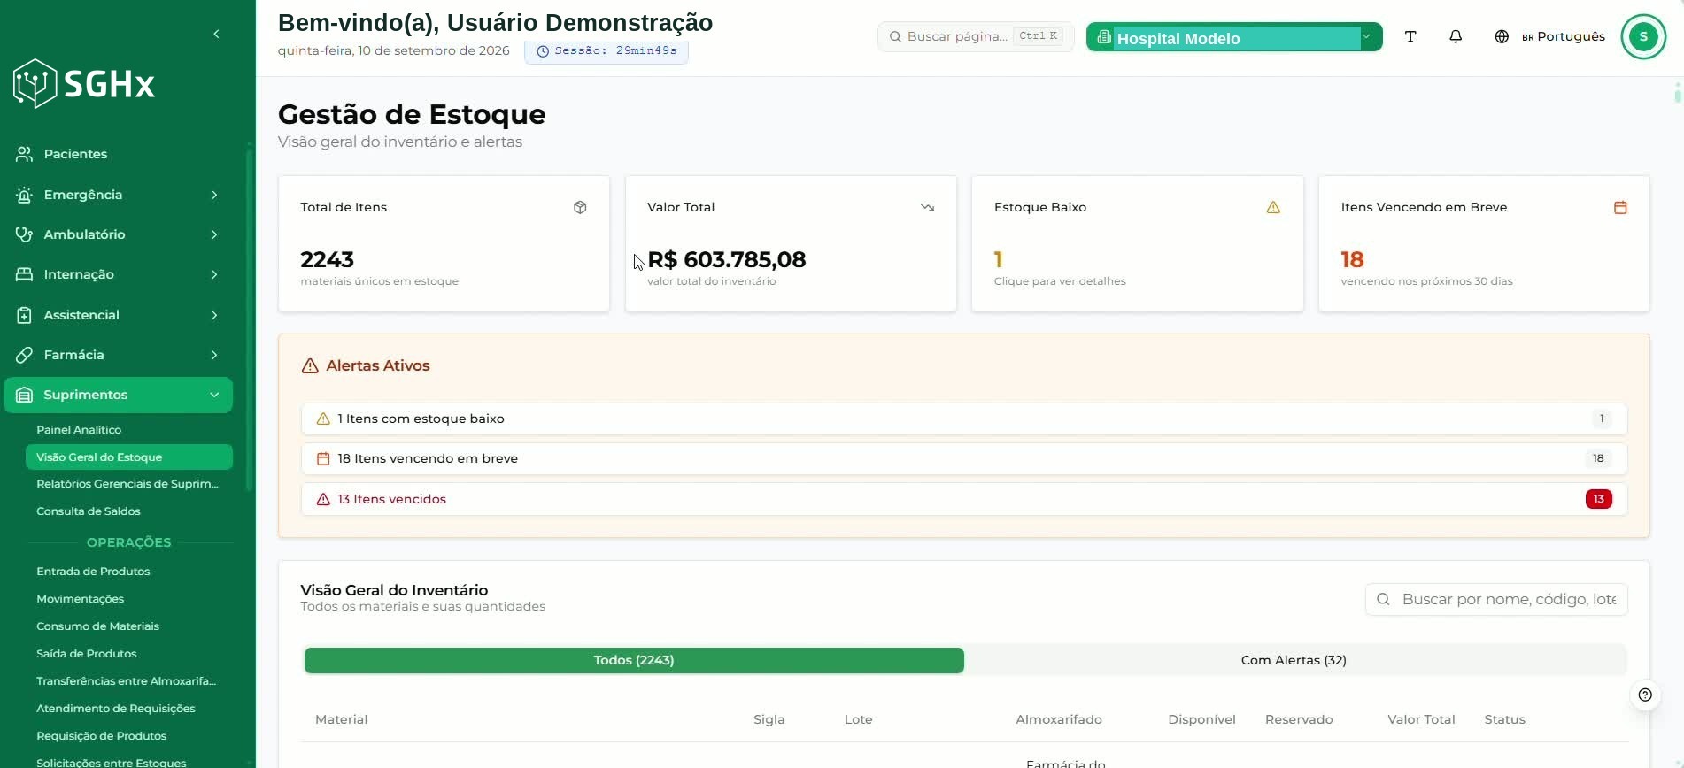Click the SGHx logo

coord(84,84)
